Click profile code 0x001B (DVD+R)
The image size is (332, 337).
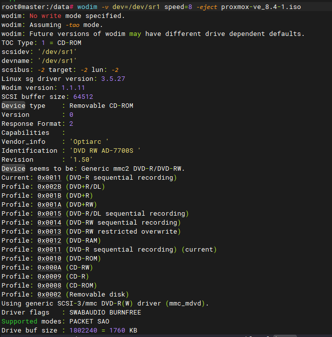tap(49, 196)
